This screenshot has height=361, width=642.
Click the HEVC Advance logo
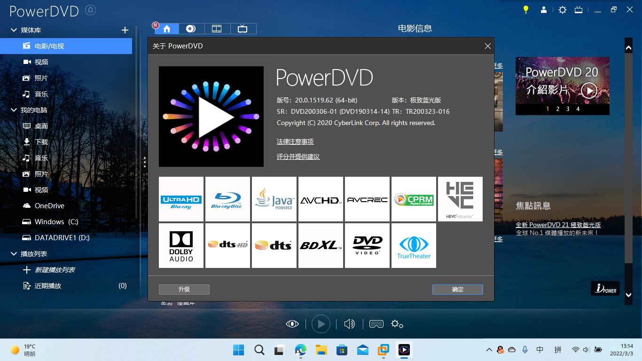click(x=460, y=199)
